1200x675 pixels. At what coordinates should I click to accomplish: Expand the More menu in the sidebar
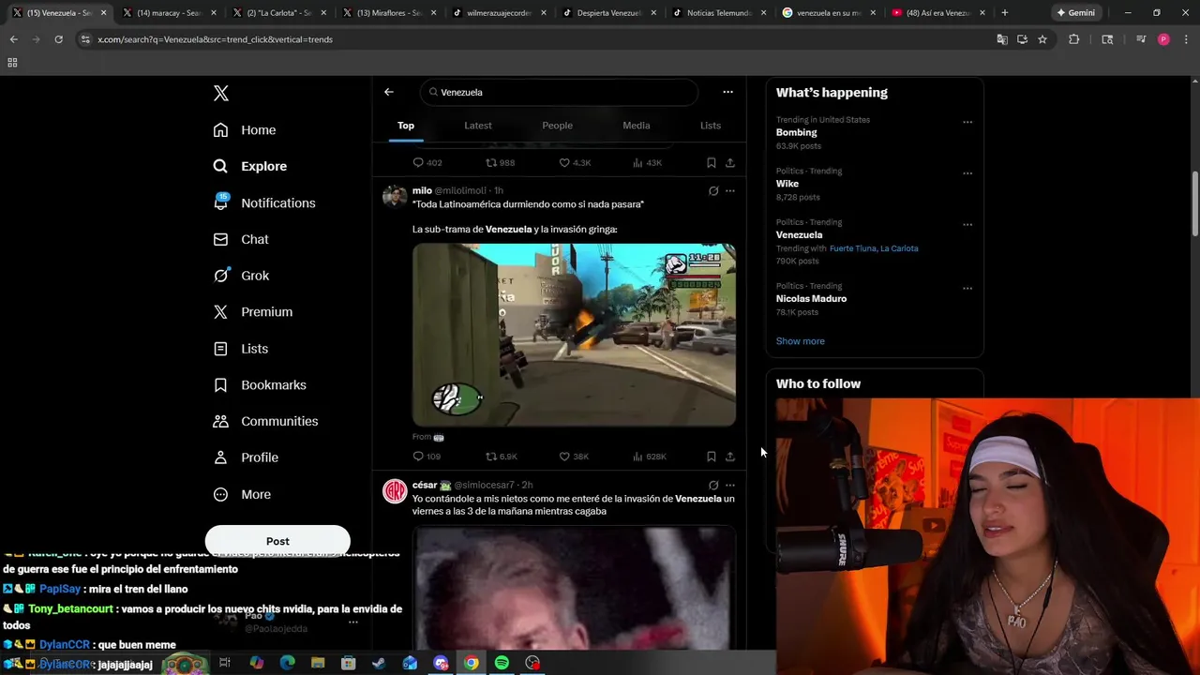[242, 494]
